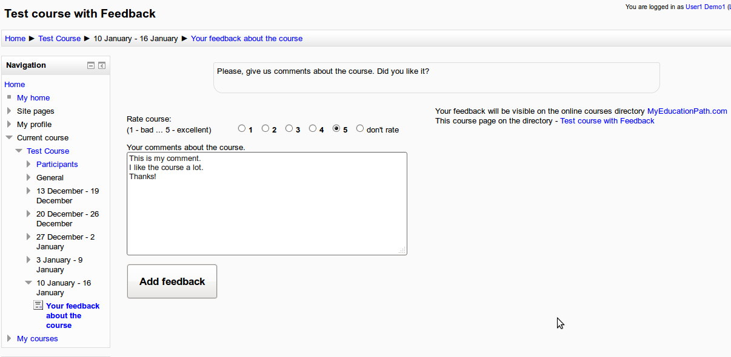
Task: Expand the 13 December - 19 December section
Action: click(x=28, y=191)
